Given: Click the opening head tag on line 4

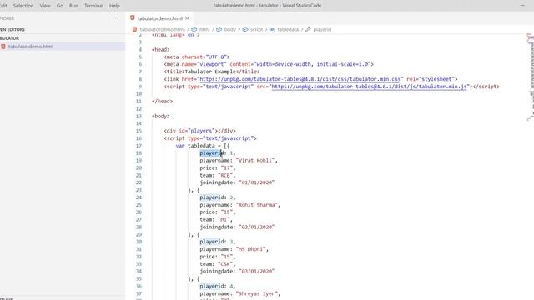Looking at the screenshot, I should pos(161,50).
